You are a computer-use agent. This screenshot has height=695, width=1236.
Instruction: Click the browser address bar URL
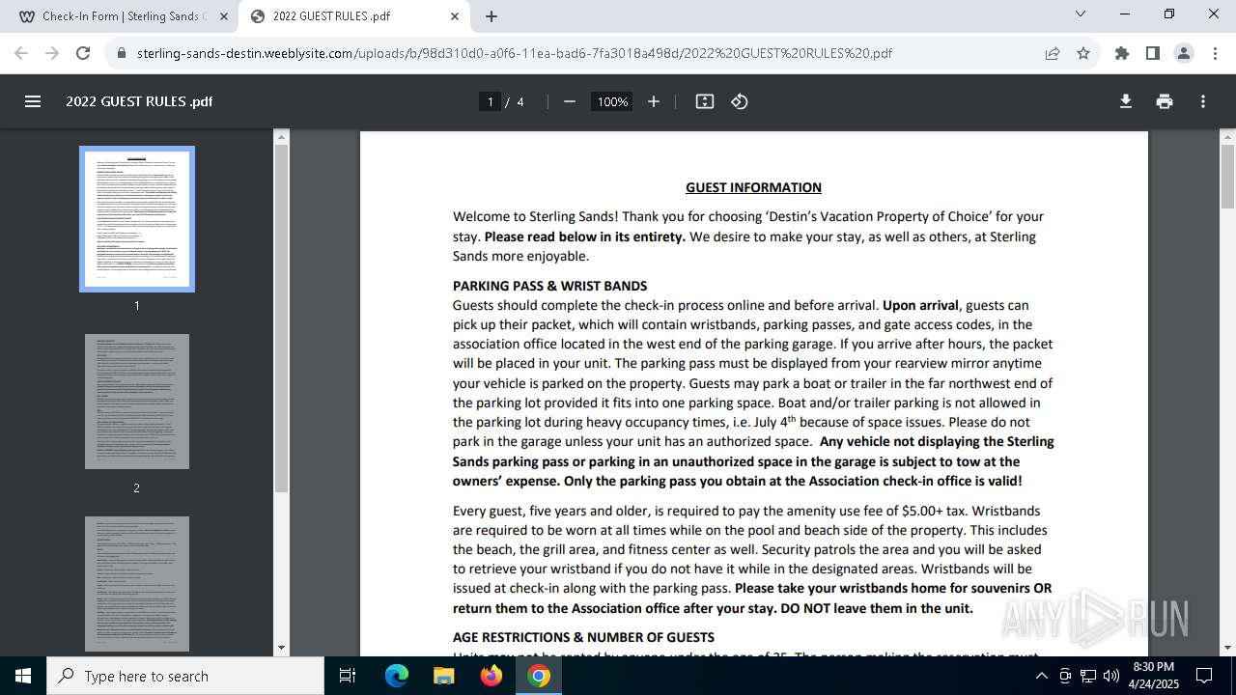[x=515, y=53]
